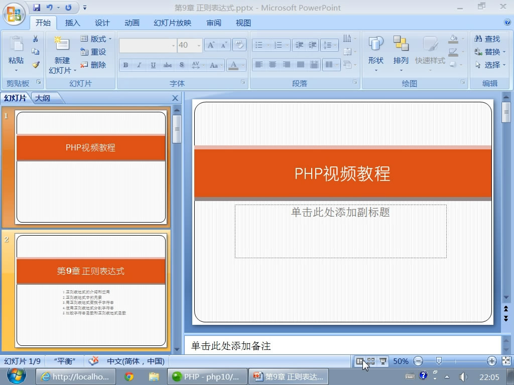Toggle underline formatting

pos(153,65)
